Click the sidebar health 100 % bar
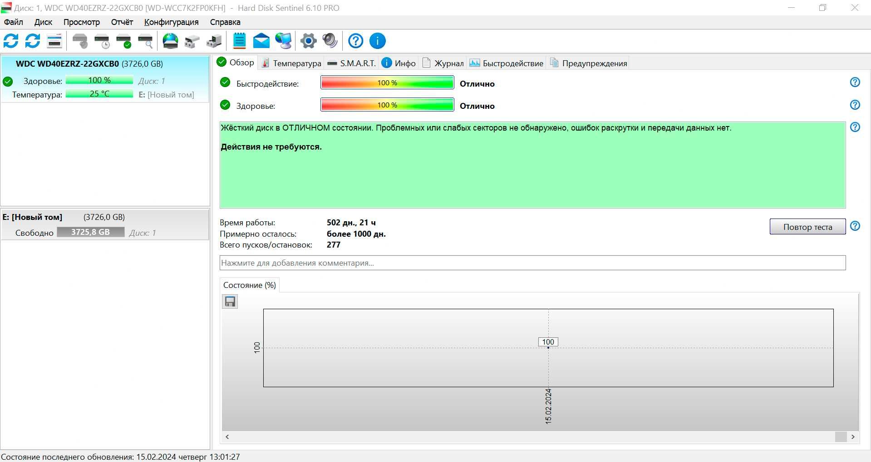The image size is (871, 462). coord(99,80)
